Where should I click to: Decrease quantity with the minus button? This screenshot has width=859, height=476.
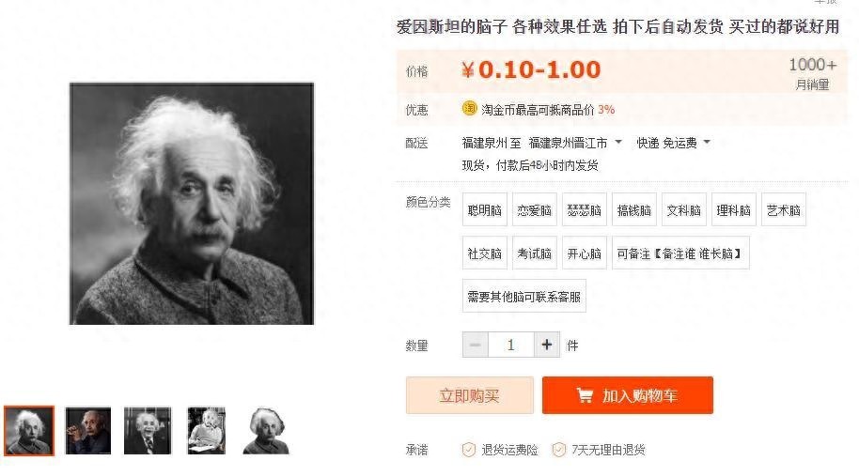pyautogui.click(x=475, y=345)
